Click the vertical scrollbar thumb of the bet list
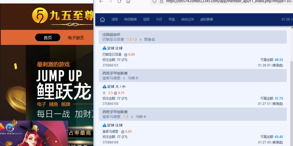The height and width of the screenshot is (146, 293). tap(292, 104)
